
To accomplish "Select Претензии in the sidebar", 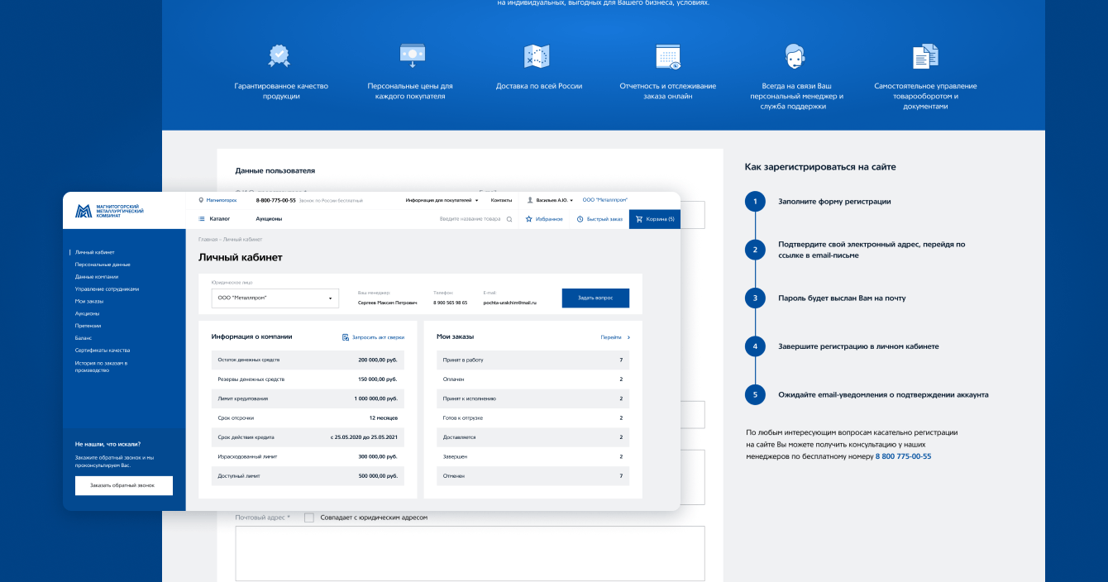I will point(88,326).
